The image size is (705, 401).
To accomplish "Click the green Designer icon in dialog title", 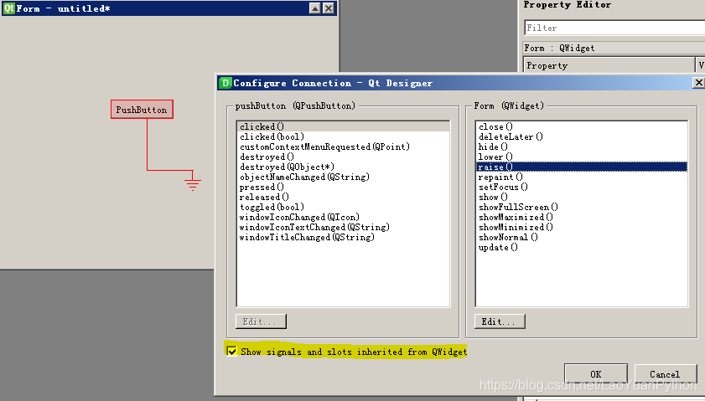I will coord(225,83).
